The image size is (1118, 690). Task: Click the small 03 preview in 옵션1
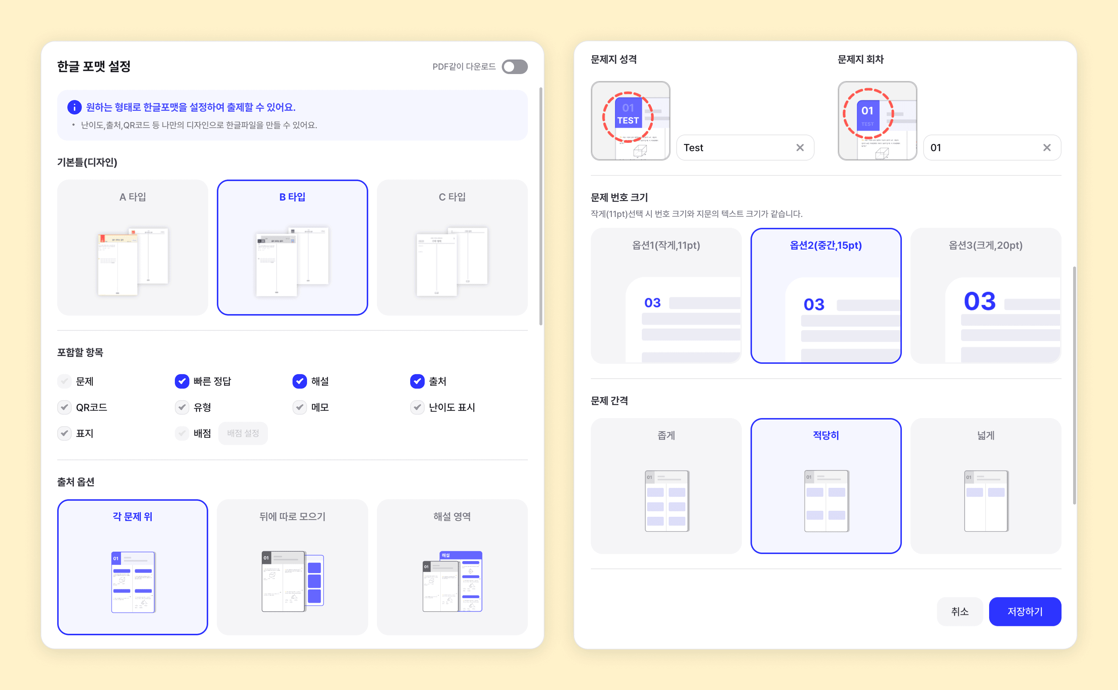652,303
